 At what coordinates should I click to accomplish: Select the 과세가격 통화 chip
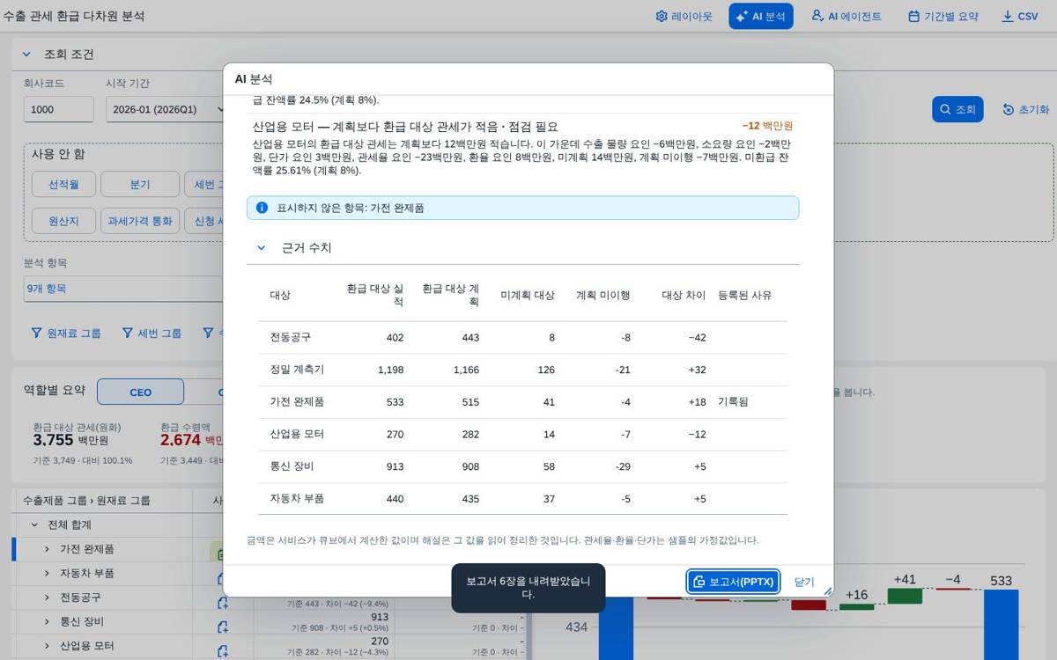(140, 220)
